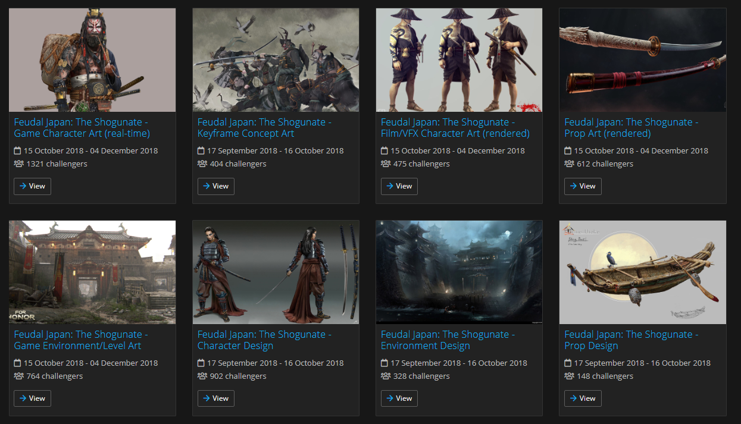741x424 pixels.
Task: Select the straw-hat figures thumbnail for Film/VFX Character Art
Action: pos(459,60)
